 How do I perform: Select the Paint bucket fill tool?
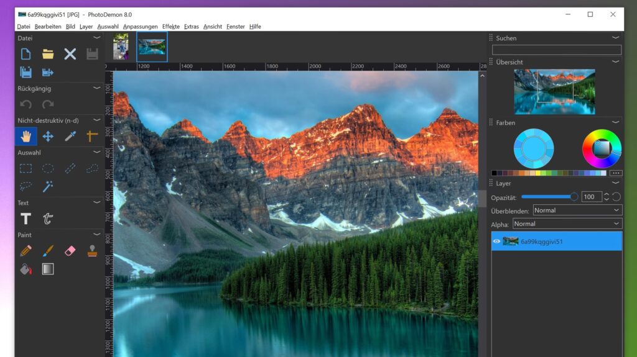click(26, 269)
